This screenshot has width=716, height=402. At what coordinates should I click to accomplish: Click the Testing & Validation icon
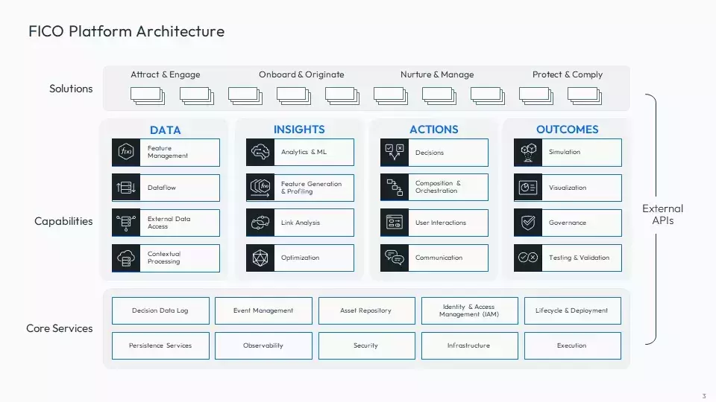click(x=528, y=258)
